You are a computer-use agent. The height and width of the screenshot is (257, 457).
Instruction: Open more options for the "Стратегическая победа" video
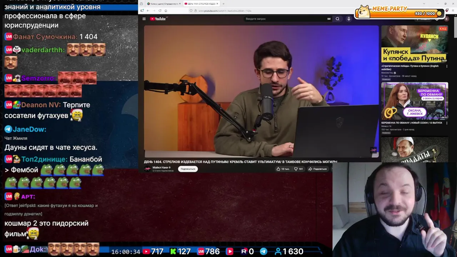[446, 66]
